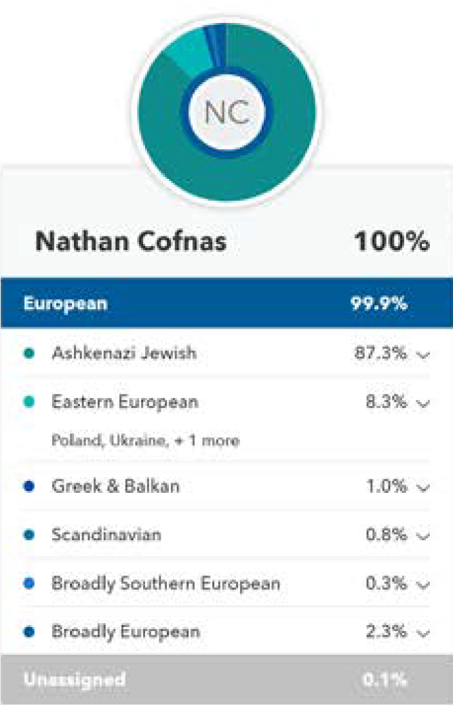The image size is (453, 705).
Task: Select the European 99.9% header bar
Action: (226, 303)
